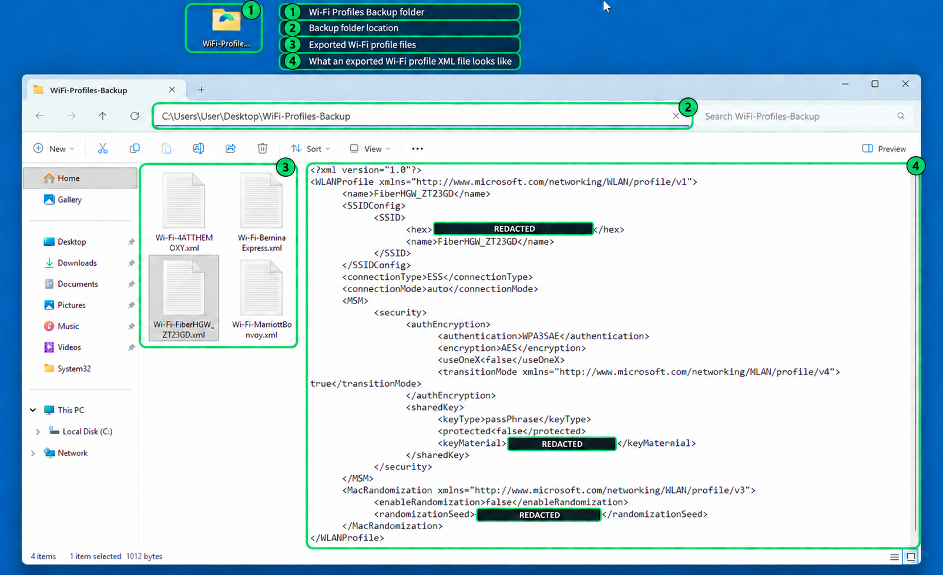Screen dimensions: 943x575
Task: Select the WiFi-Profile desktop folder icon
Action: (x=226, y=28)
